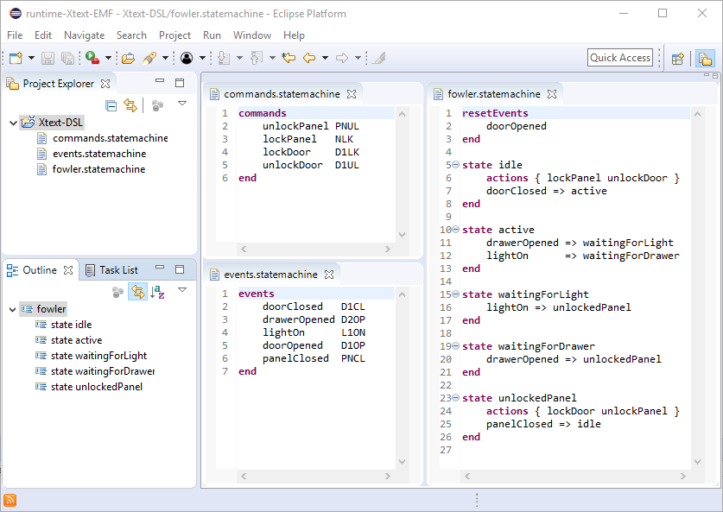Open the Back history dropdown arrow
The height and width of the screenshot is (512, 723).
(x=325, y=58)
